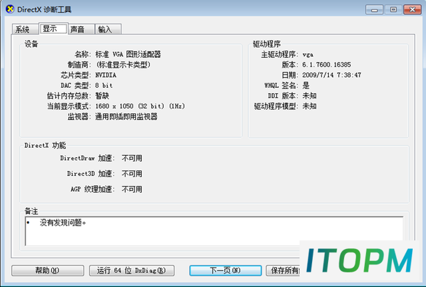Viewport: 426px width, 287px height.
Task: Open the 声音 tab
Action: coord(81,29)
